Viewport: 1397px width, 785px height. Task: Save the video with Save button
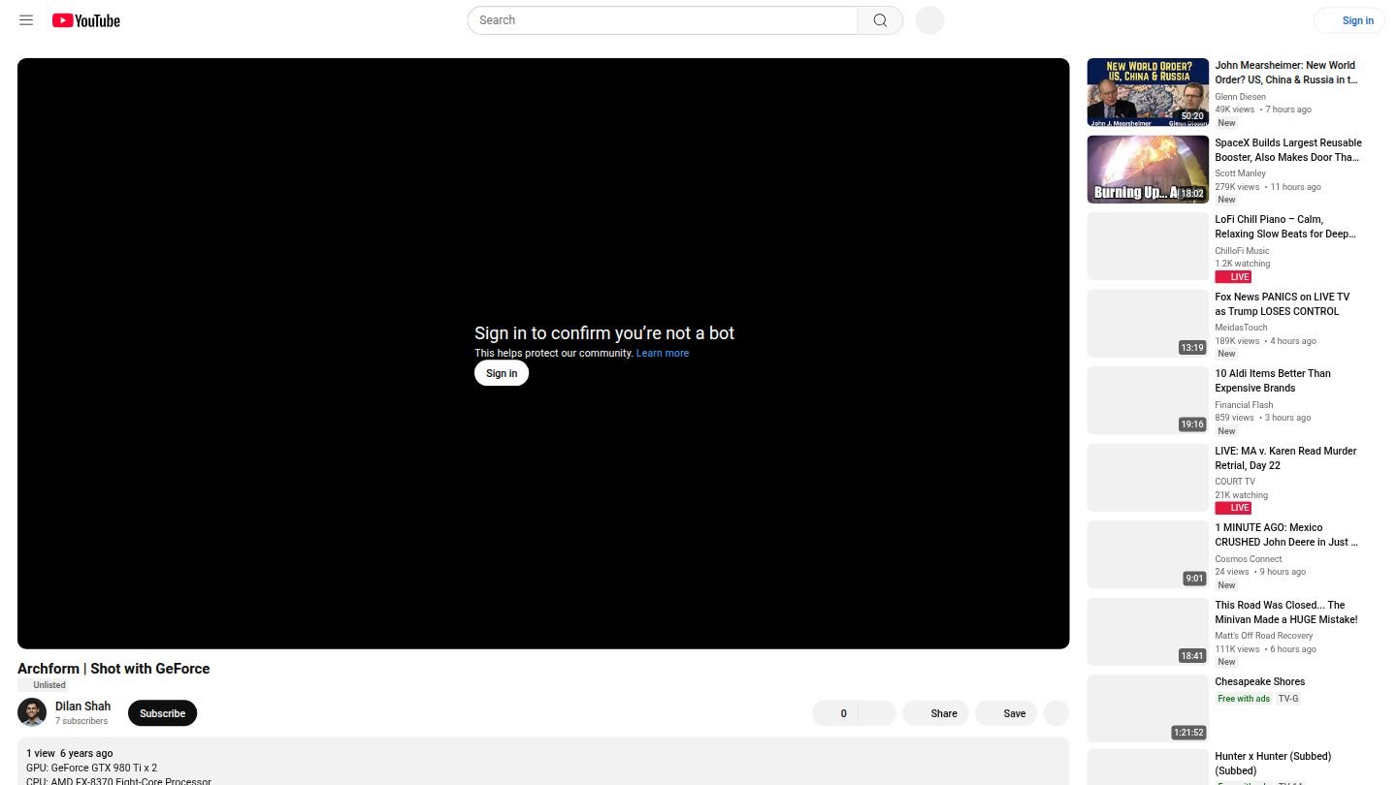coord(1006,713)
